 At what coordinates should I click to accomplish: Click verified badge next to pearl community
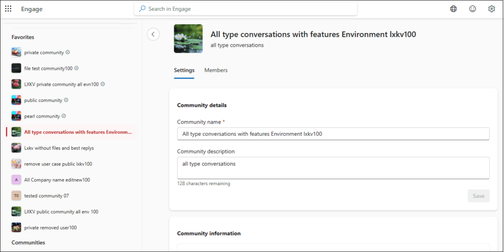[63, 116]
